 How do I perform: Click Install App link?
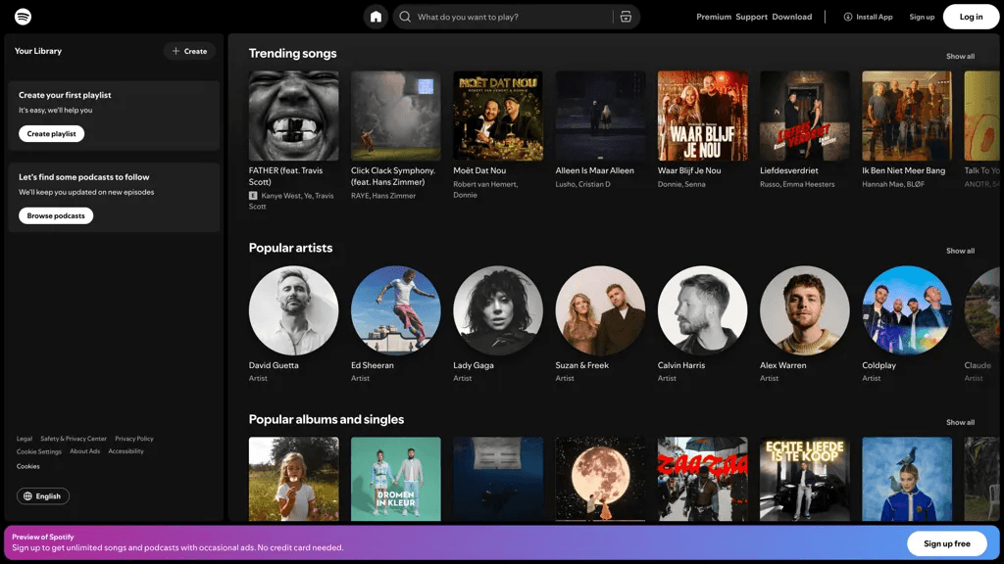click(x=869, y=17)
